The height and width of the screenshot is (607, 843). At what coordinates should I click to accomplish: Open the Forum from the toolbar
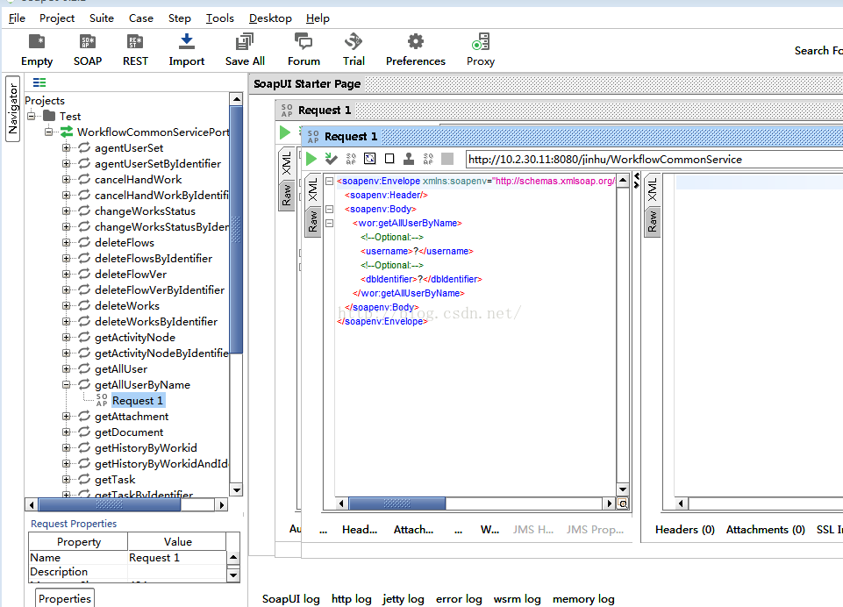click(304, 41)
